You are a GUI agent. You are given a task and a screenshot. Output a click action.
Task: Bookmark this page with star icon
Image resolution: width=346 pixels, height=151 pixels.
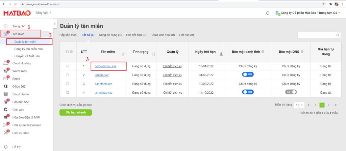pyautogui.click(x=324, y=4)
